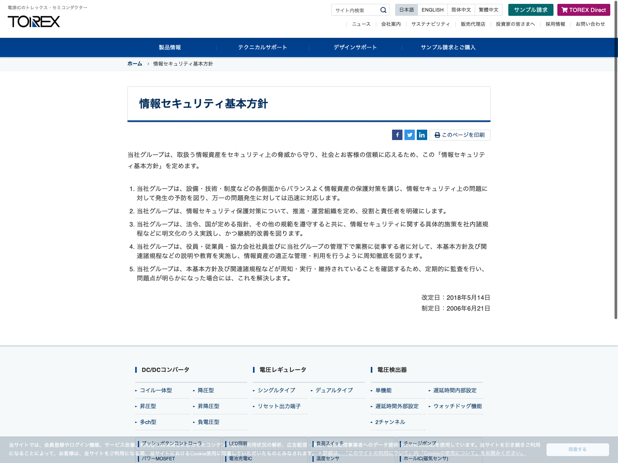Click ホーム breadcrumb link
618x463 pixels.
tap(135, 64)
